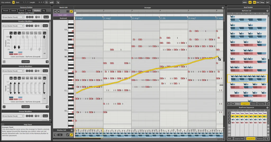Open the Key tab in Harmony Builder
271x142 pixels.
44,11
